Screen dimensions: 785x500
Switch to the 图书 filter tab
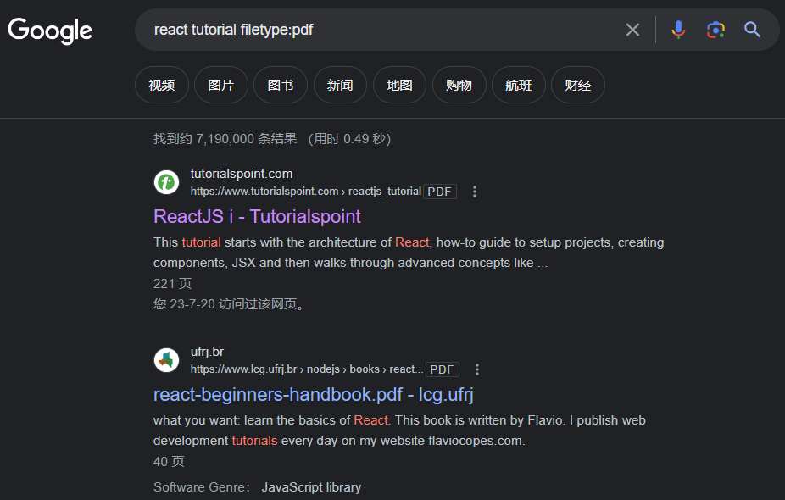tap(281, 85)
